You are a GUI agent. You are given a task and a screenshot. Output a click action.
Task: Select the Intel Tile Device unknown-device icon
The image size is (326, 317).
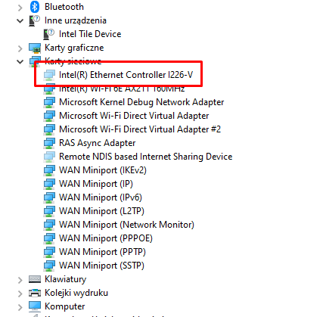[48, 34]
